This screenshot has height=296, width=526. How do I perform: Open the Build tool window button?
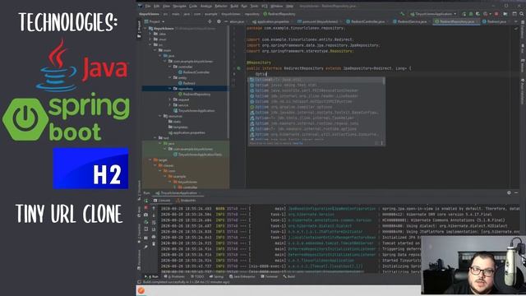point(288,276)
